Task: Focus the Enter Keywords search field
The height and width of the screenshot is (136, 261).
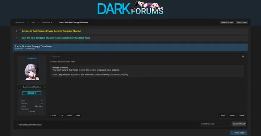Action: point(216,124)
